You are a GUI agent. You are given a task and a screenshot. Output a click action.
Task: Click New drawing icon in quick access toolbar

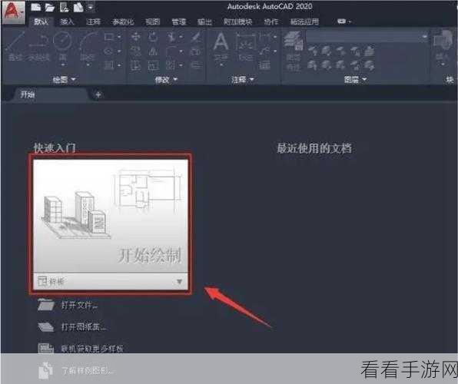point(36,7)
